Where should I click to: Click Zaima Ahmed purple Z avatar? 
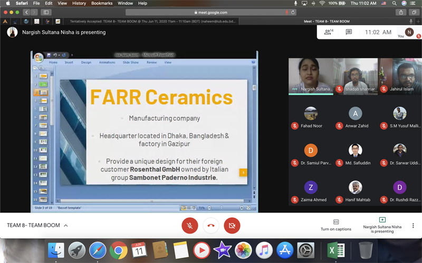[311, 187]
